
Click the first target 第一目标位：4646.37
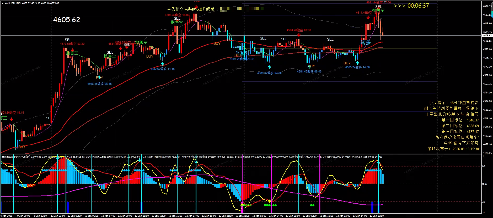point(460,120)
